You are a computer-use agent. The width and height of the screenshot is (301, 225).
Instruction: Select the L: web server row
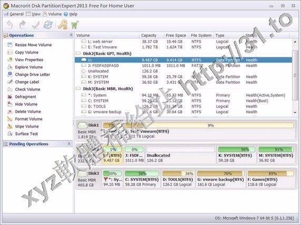(183, 42)
